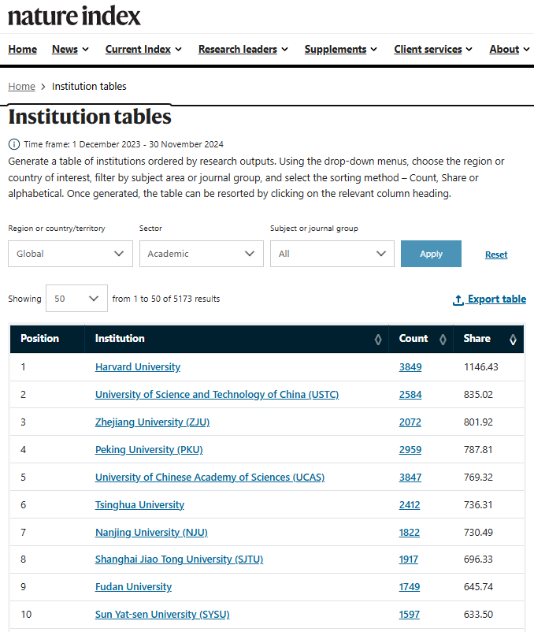Open the Research leaders menu

pyautogui.click(x=243, y=49)
